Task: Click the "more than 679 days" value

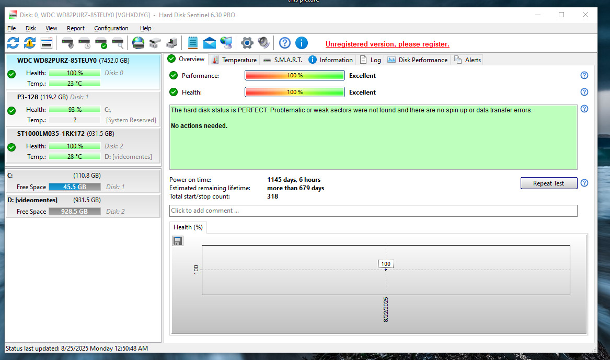Action: click(296, 188)
